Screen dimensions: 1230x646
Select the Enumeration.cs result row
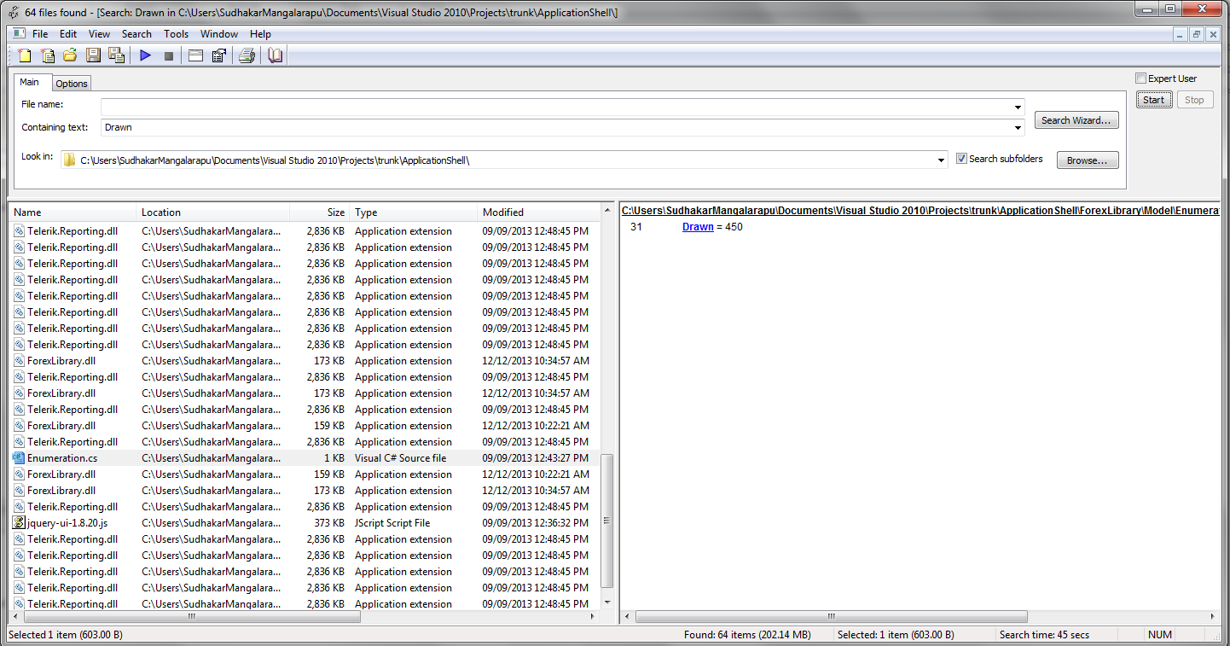[x=60, y=457]
